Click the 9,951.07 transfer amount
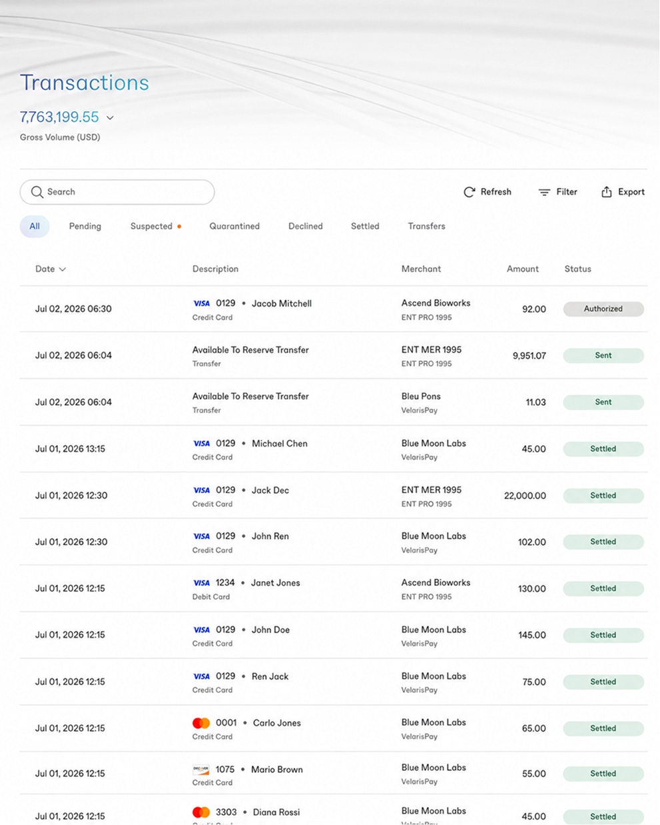 (x=529, y=356)
